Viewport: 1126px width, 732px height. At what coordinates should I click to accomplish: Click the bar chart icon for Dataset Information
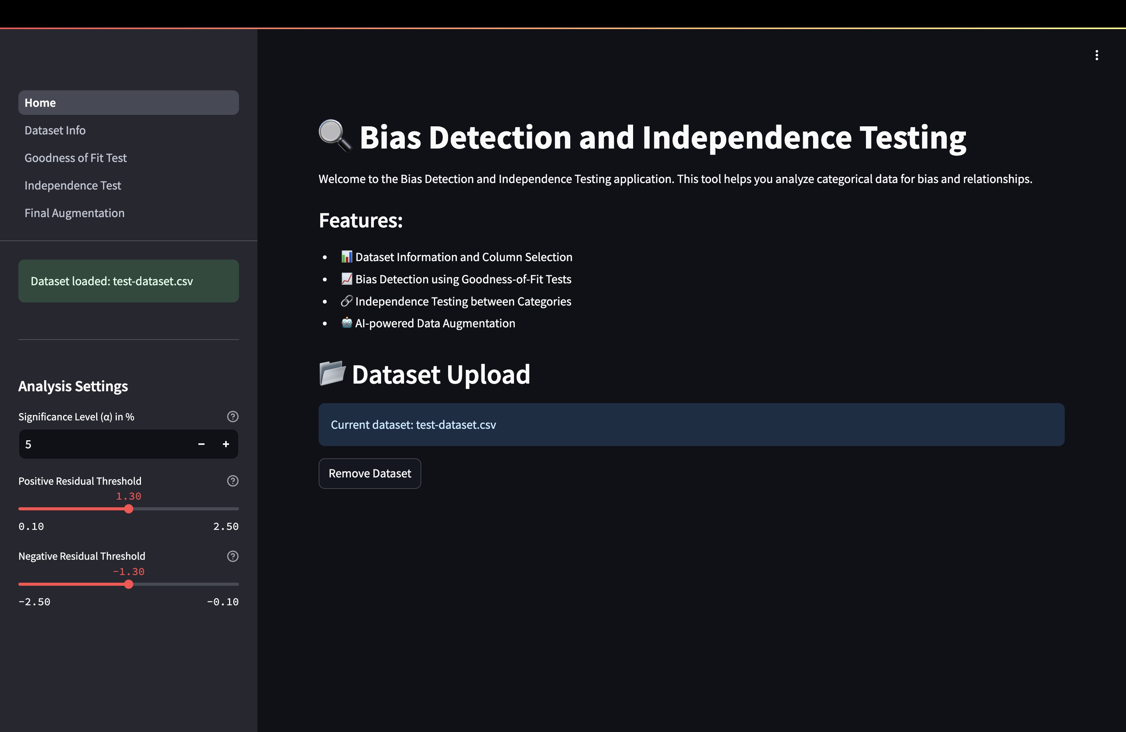[x=346, y=256]
